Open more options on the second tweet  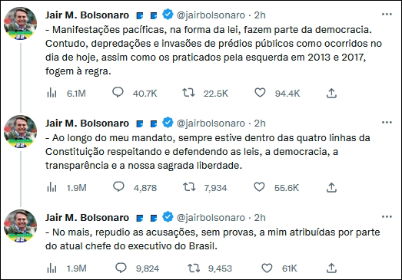click(x=387, y=122)
